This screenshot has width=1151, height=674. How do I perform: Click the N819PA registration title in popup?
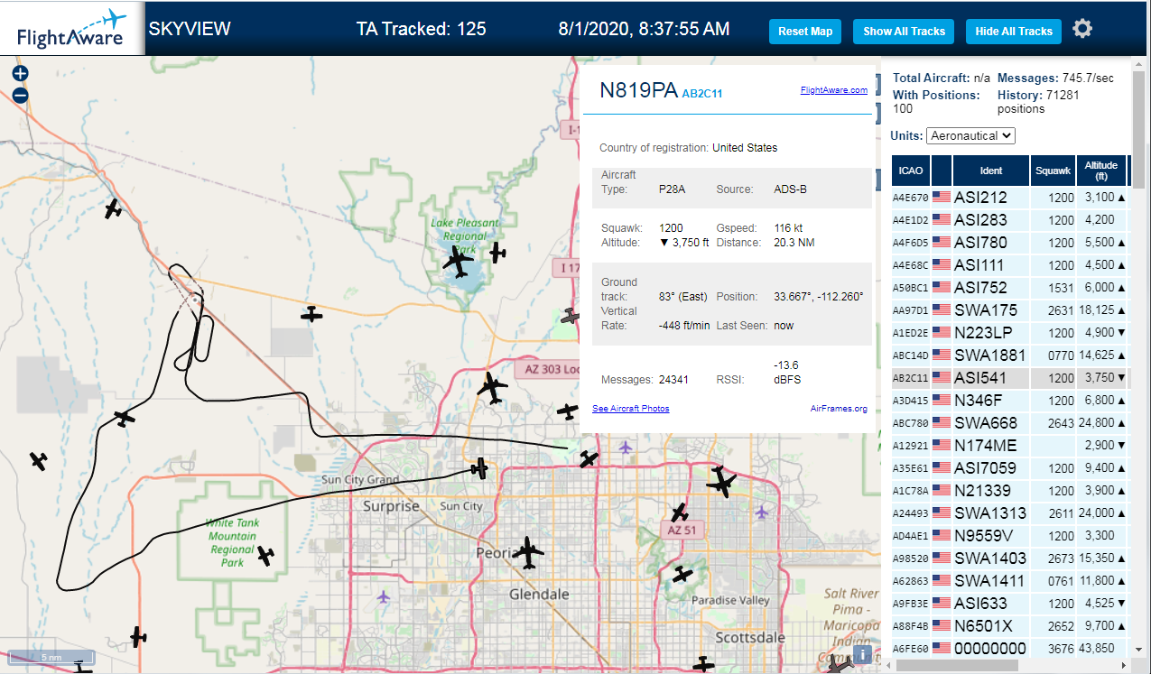coord(638,90)
